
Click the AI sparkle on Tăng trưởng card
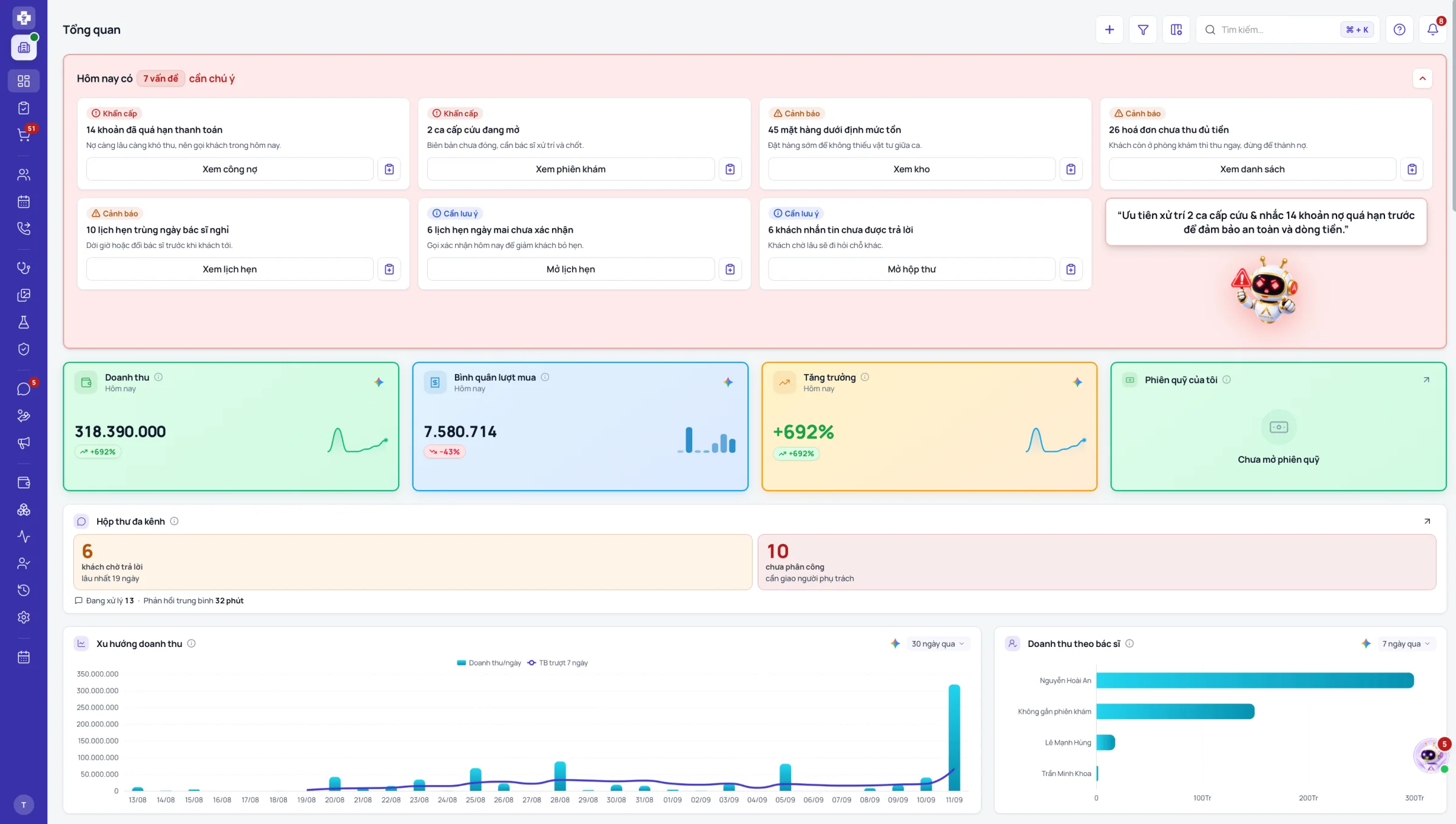[1077, 382]
